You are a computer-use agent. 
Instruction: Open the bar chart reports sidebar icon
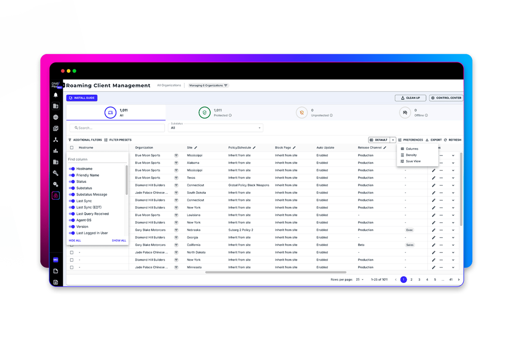point(55,151)
